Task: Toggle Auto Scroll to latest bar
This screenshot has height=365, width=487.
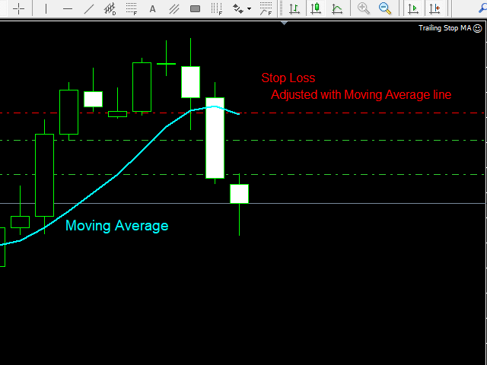Action: pos(413,8)
